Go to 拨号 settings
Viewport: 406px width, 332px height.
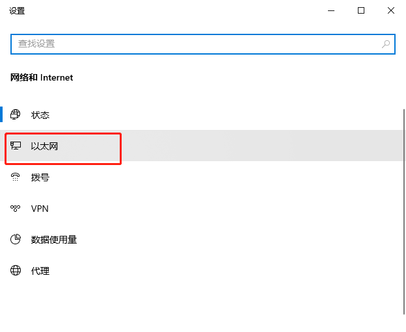coord(202,177)
